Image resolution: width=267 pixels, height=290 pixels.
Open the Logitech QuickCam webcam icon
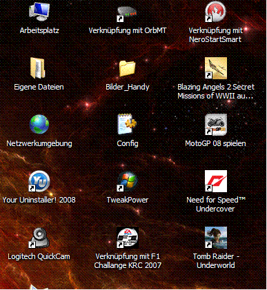pos(39,238)
